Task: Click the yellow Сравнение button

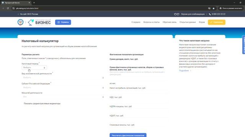Action: point(217,22)
